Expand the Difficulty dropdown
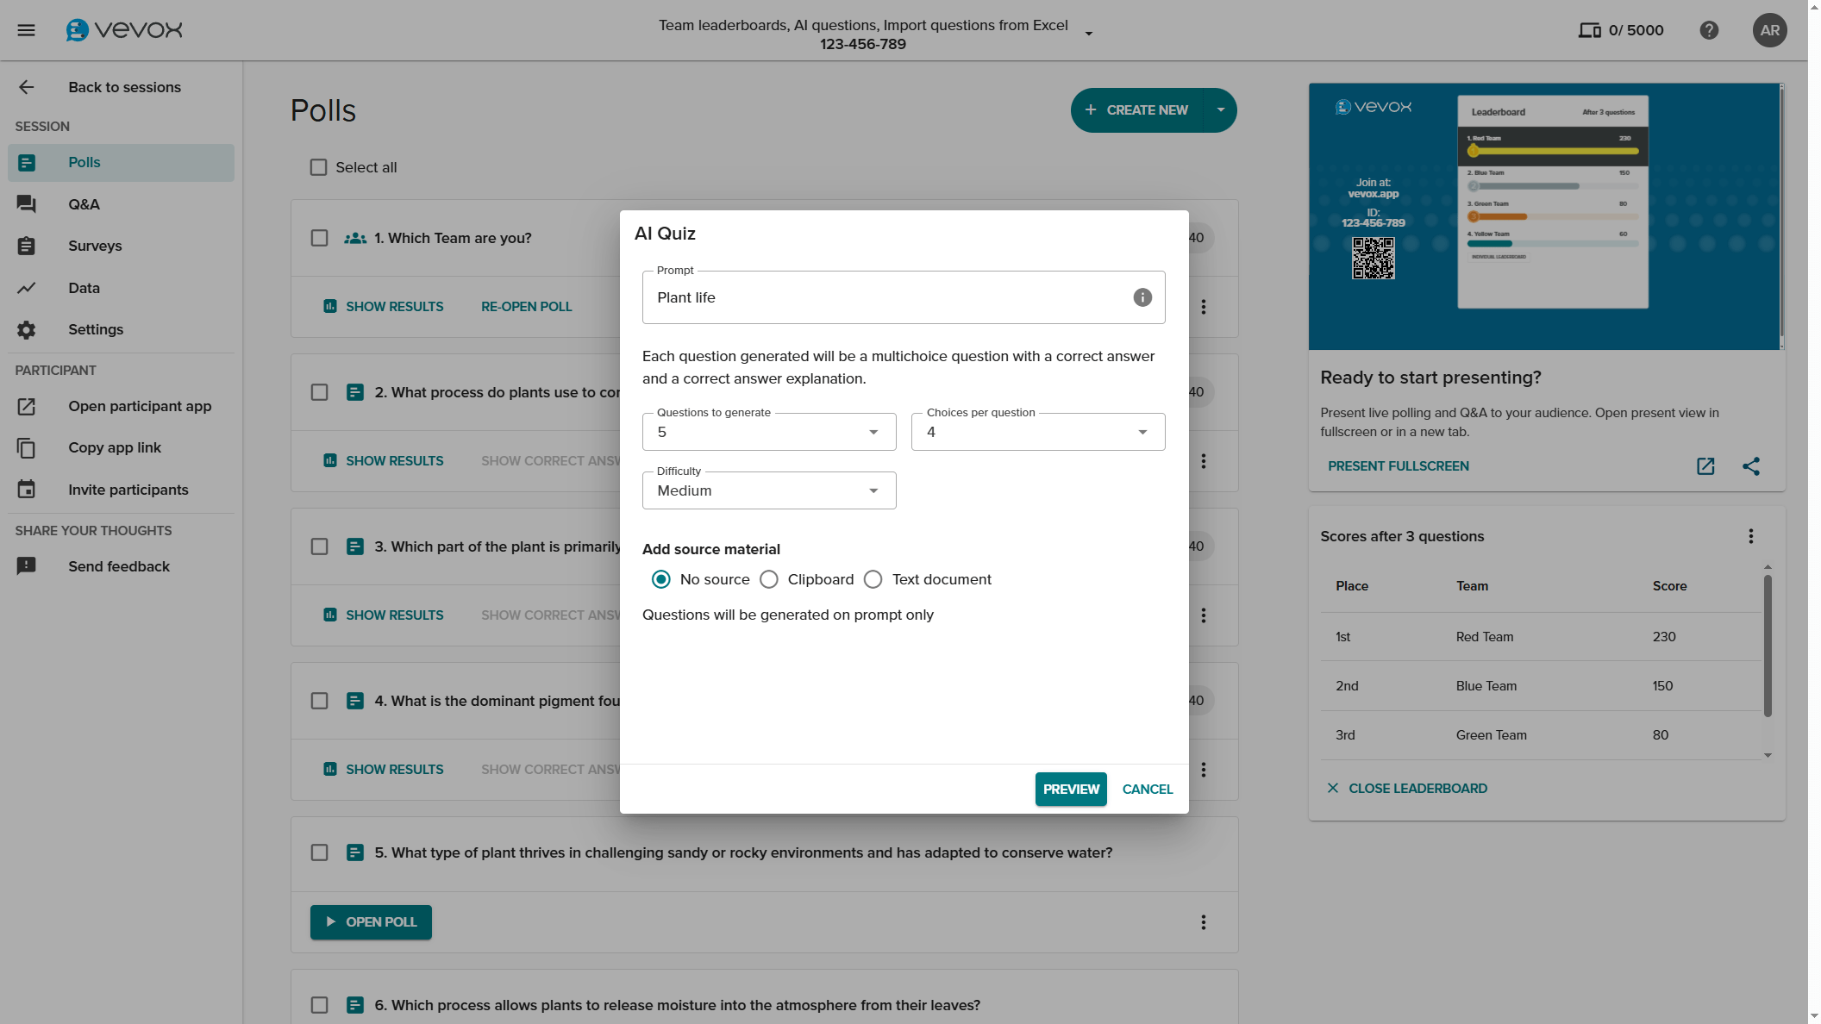This screenshot has width=1821, height=1024. (768, 490)
